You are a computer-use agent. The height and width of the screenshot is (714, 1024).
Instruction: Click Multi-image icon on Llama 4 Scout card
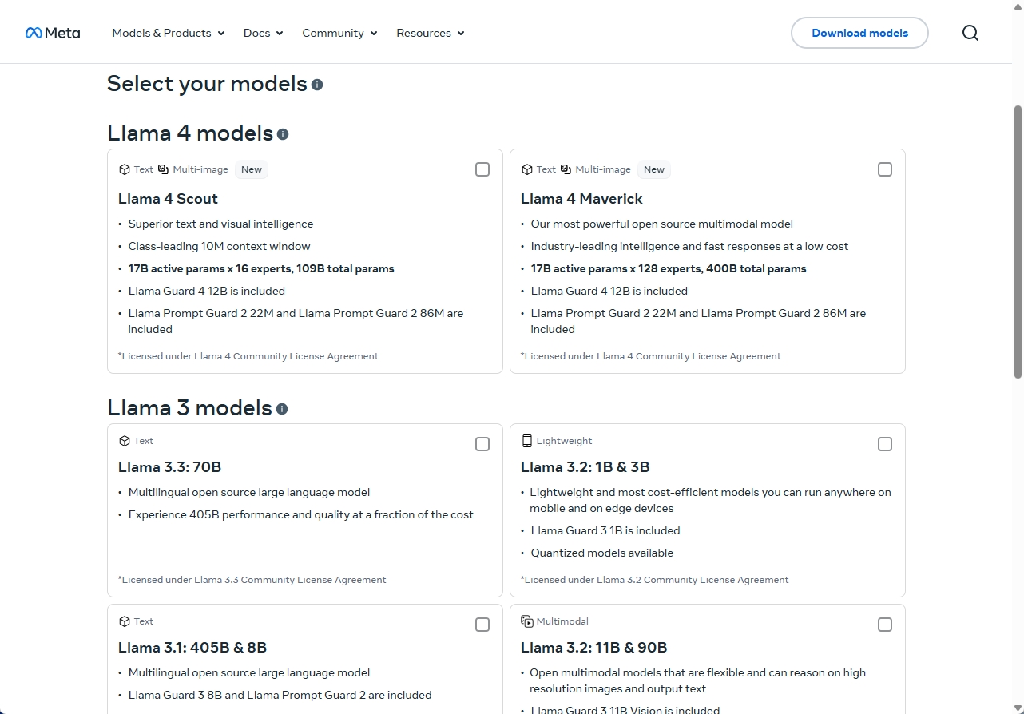pos(163,169)
